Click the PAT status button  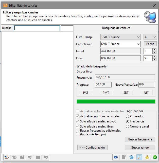[x=86, y=93]
